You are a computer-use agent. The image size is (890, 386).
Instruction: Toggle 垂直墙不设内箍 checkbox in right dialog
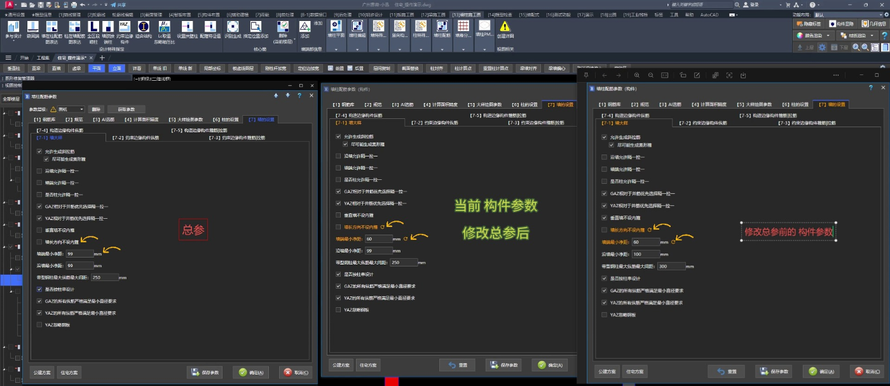pos(605,217)
